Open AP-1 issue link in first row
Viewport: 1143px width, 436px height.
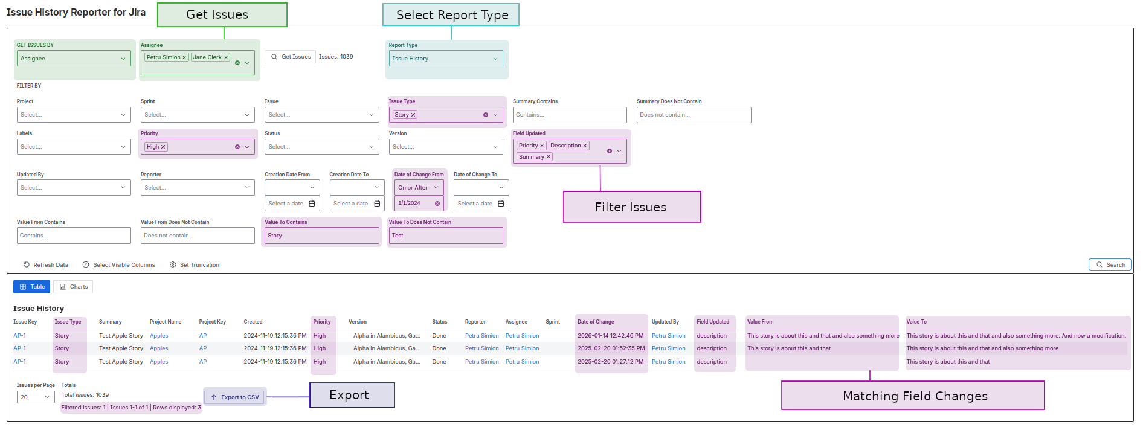[19, 336]
